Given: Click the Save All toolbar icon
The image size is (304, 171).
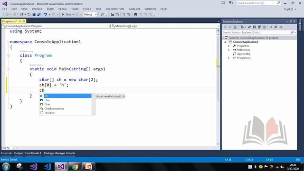Looking at the screenshot, I should coord(39,15).
